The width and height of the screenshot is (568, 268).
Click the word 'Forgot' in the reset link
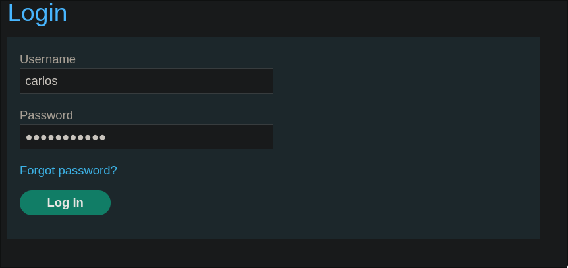(x=38, y=171)
